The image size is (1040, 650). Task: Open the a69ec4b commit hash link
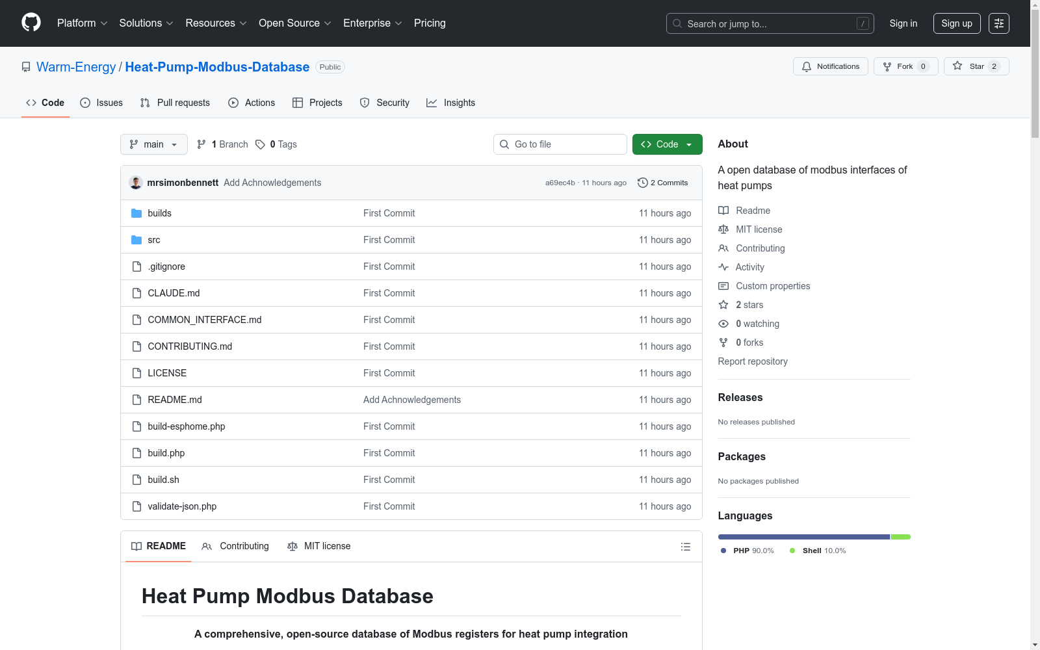pos(560,183)
